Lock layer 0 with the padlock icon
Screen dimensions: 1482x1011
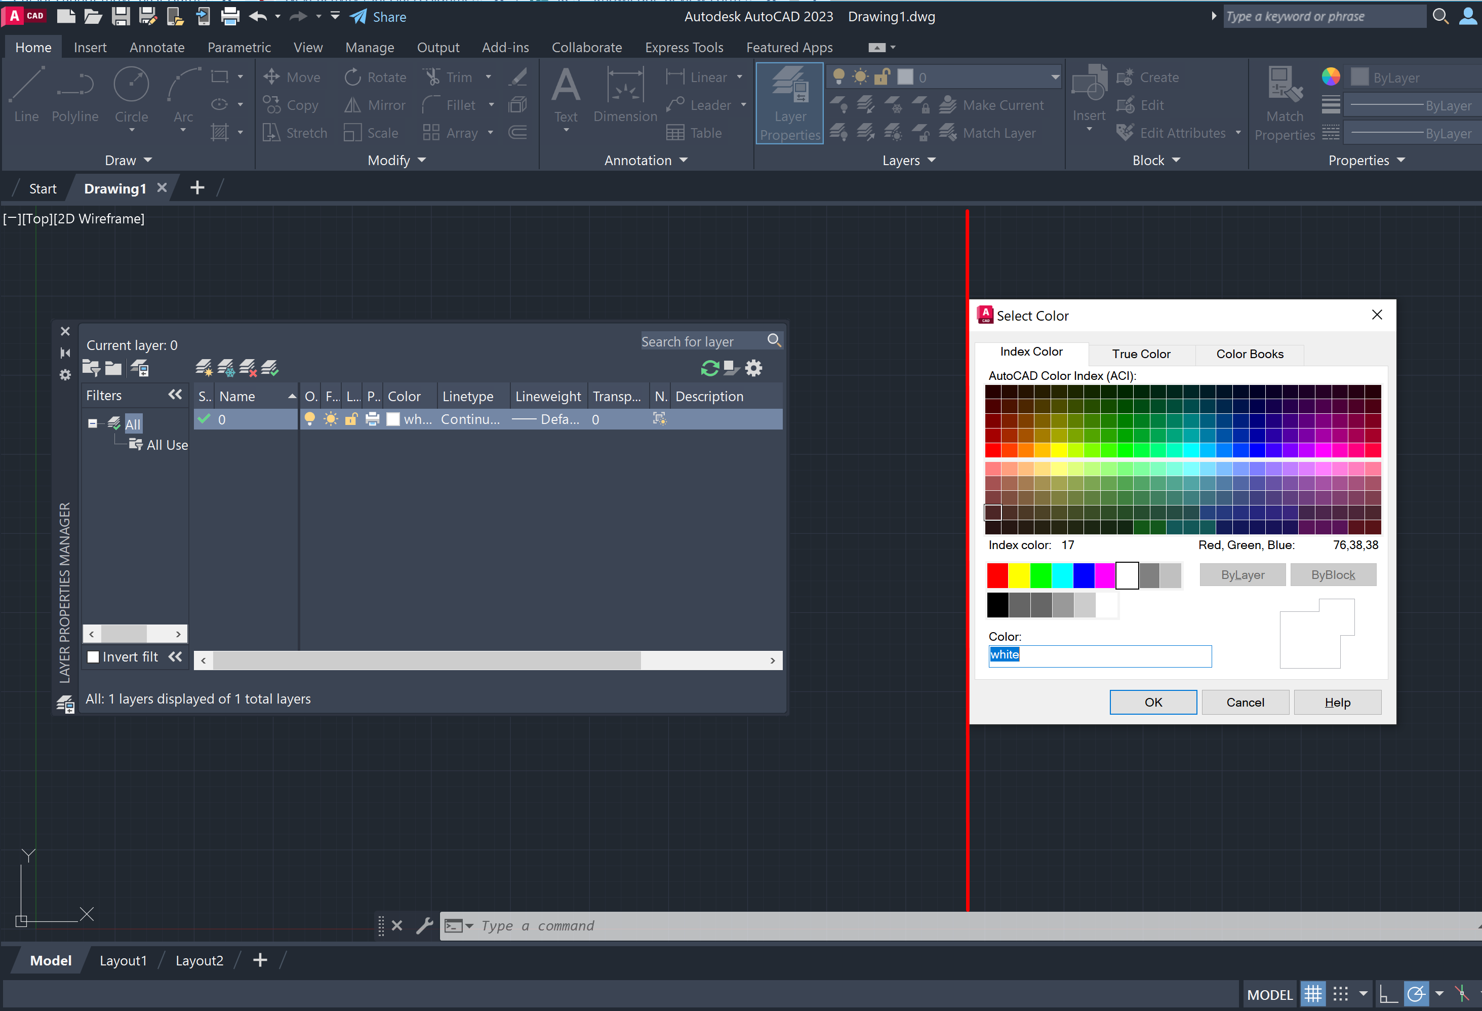351,419
